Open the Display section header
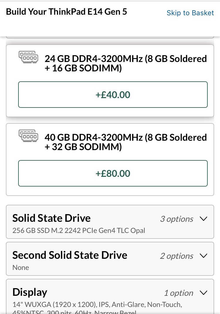Screen dimensions: 220x314 click(30, 292)
